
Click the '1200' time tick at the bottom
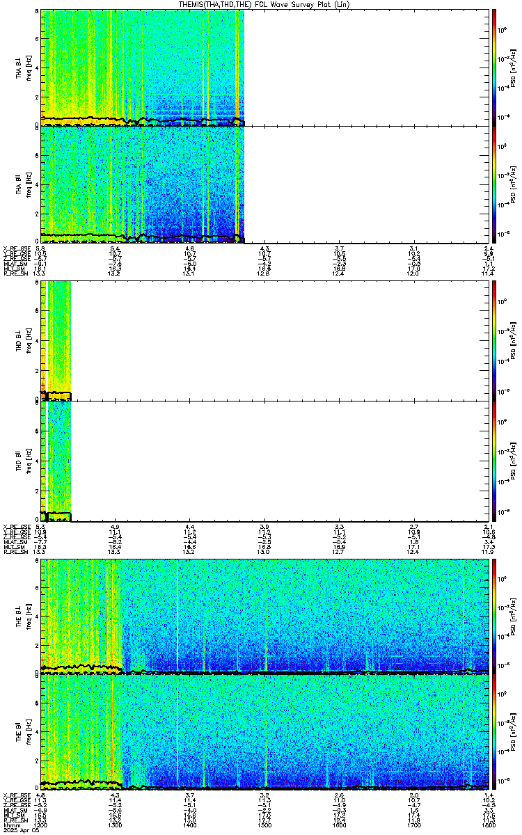[x=41, y=825]
